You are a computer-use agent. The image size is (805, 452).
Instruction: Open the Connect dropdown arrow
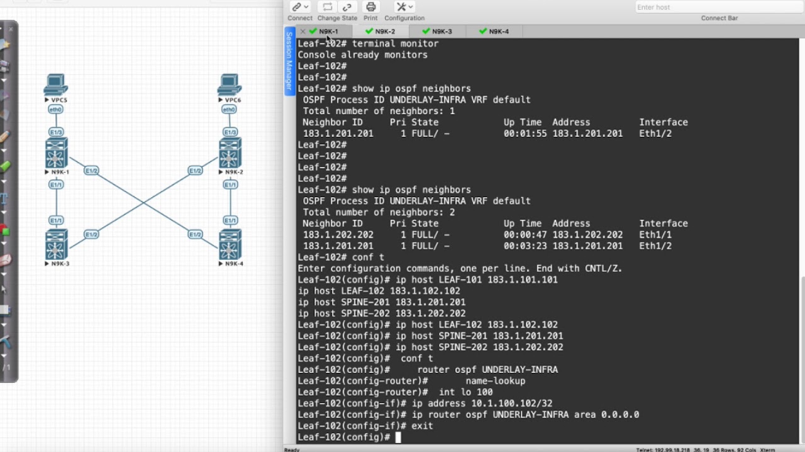click(306, 7)
